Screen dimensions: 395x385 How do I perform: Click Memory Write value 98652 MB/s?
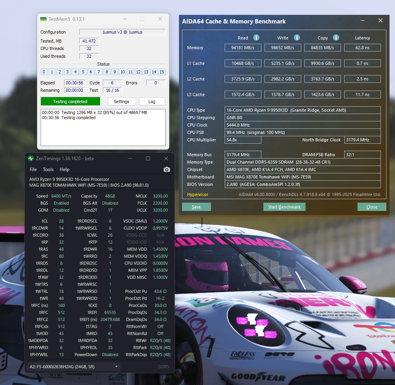(282, 48)
